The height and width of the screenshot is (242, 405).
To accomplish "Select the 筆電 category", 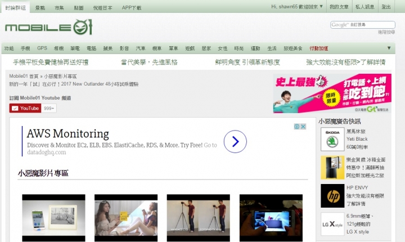I will [x=75, y=48].
